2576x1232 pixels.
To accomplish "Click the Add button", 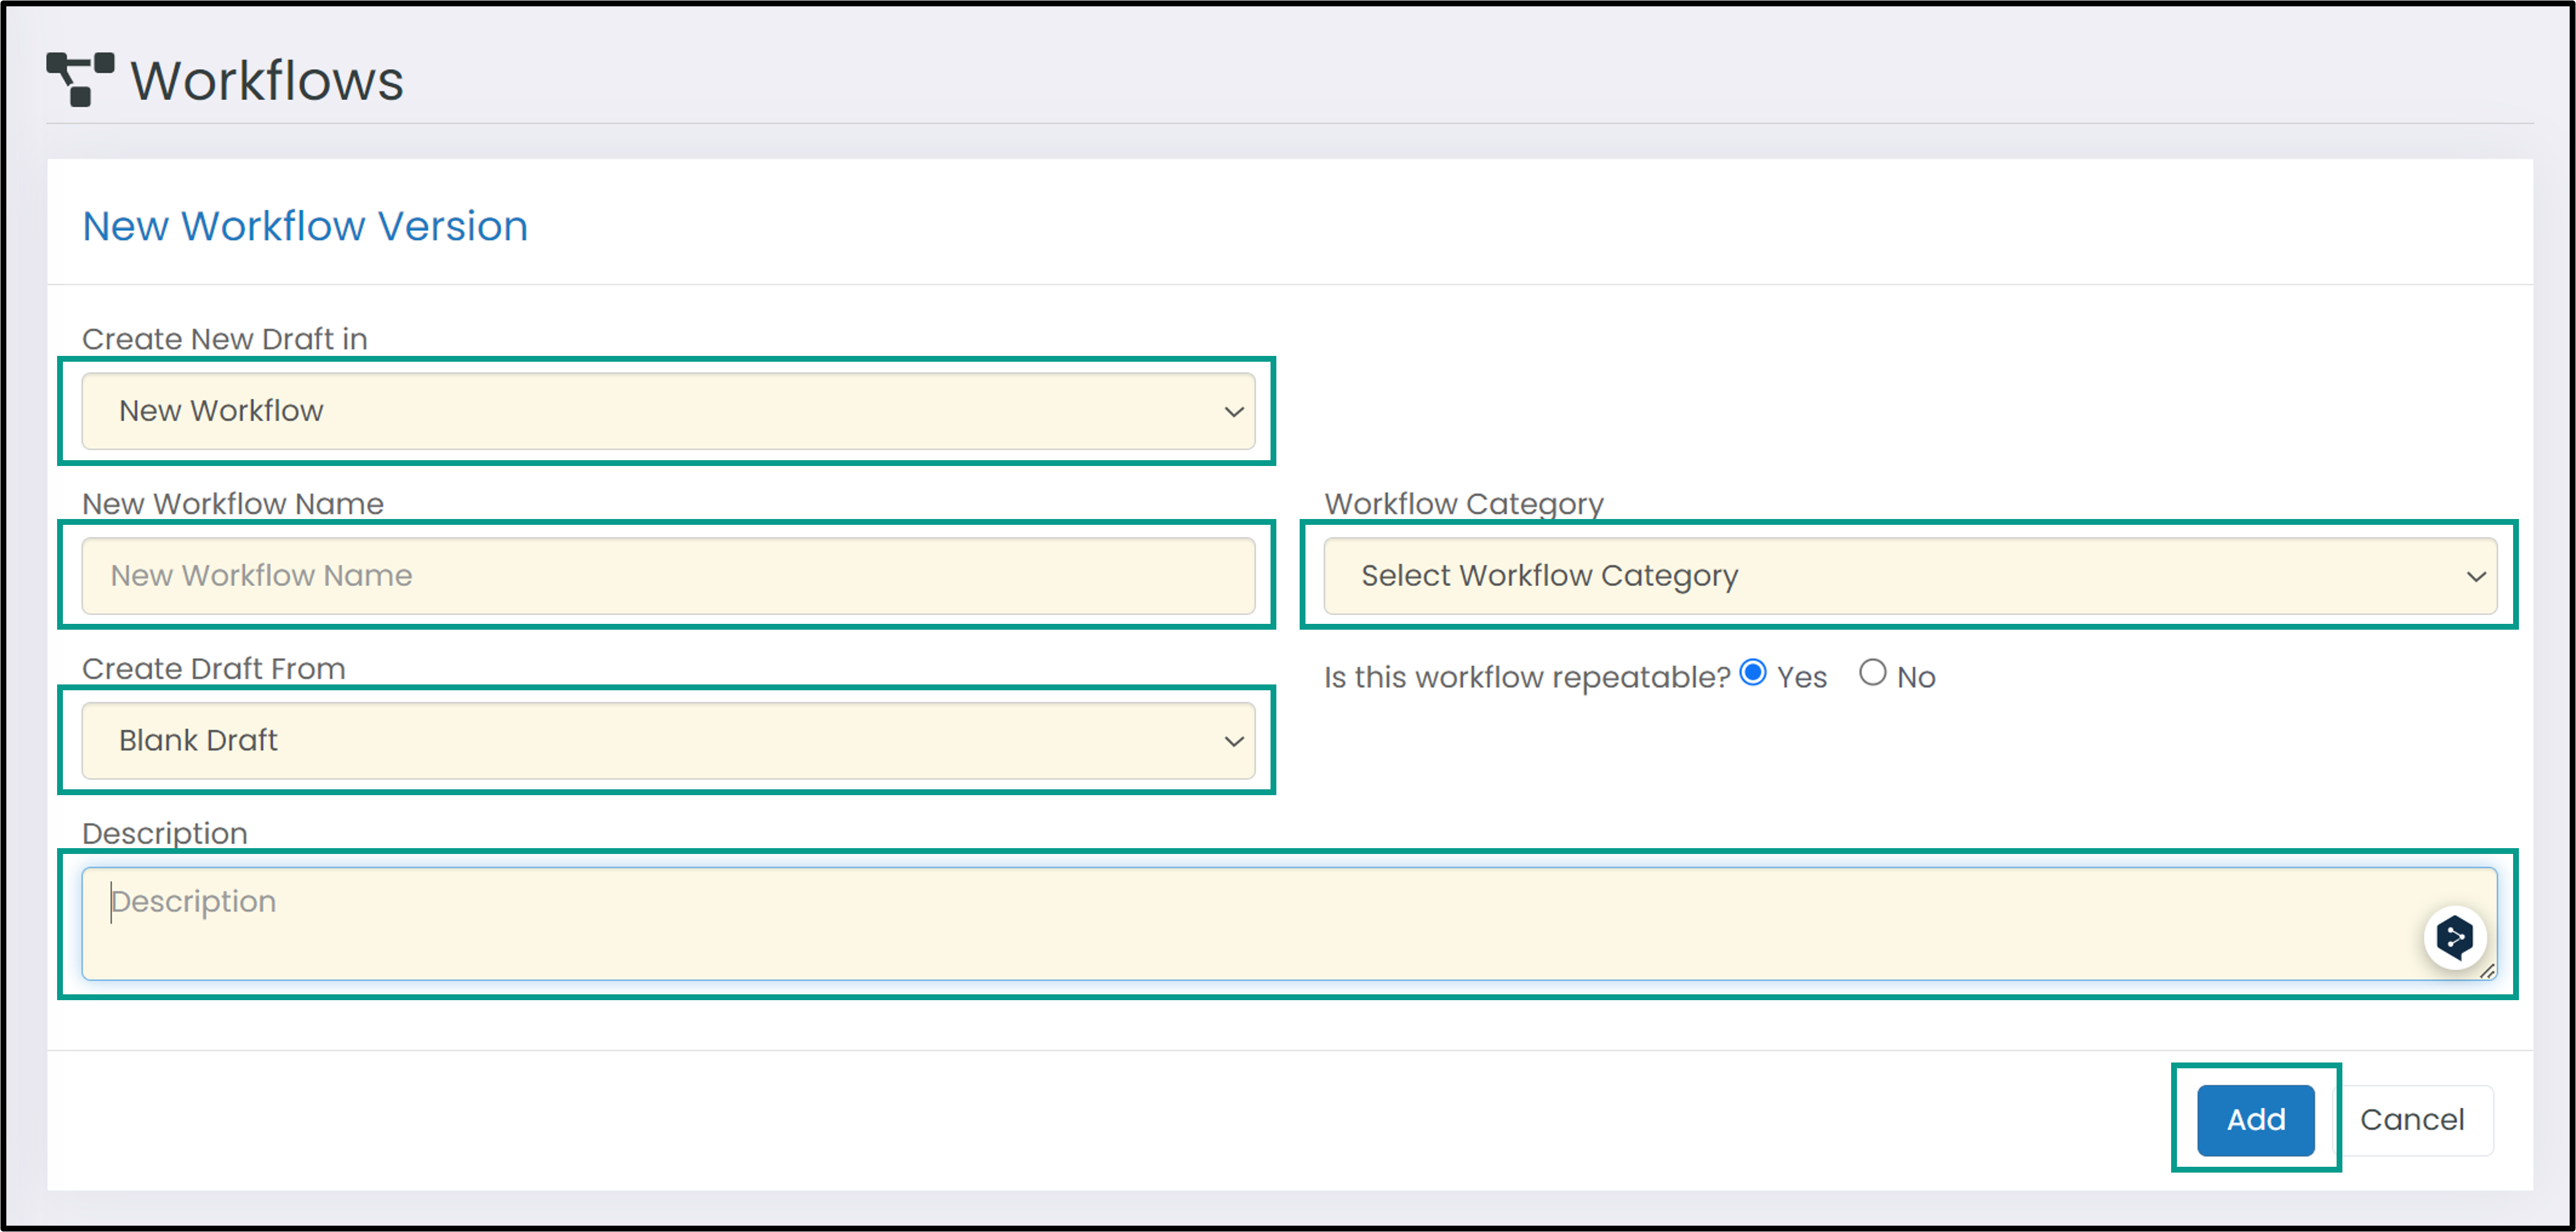I will [x=2255, y=1120].
